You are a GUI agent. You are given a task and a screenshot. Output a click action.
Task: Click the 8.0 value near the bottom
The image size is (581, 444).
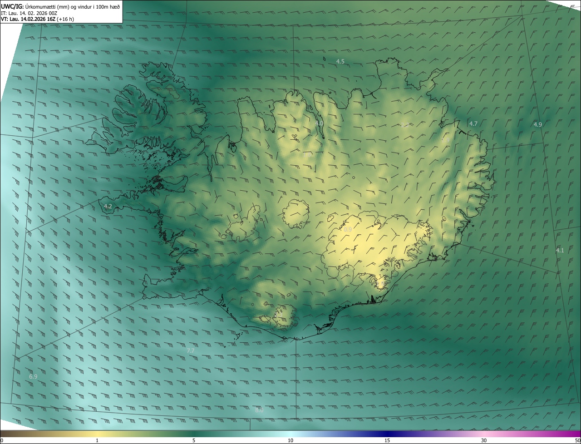click(x=259, y=410)
